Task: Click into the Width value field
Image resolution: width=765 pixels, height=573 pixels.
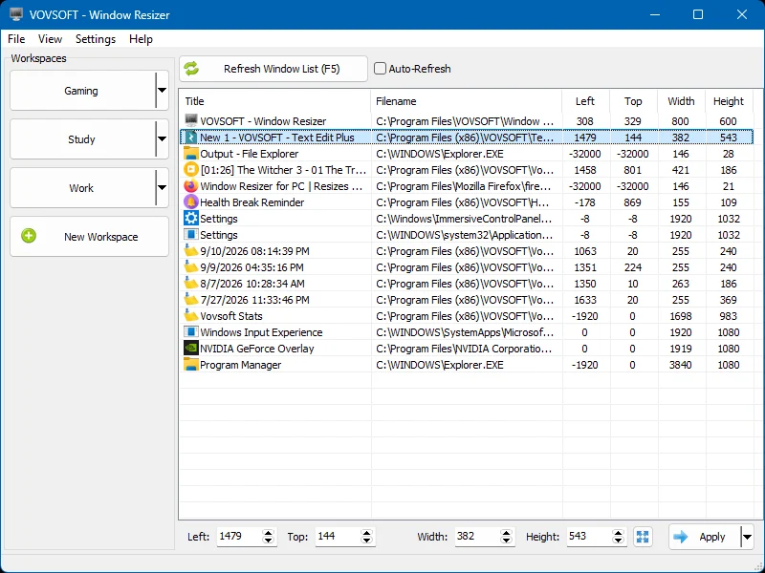Action: (x=477, y=537)
